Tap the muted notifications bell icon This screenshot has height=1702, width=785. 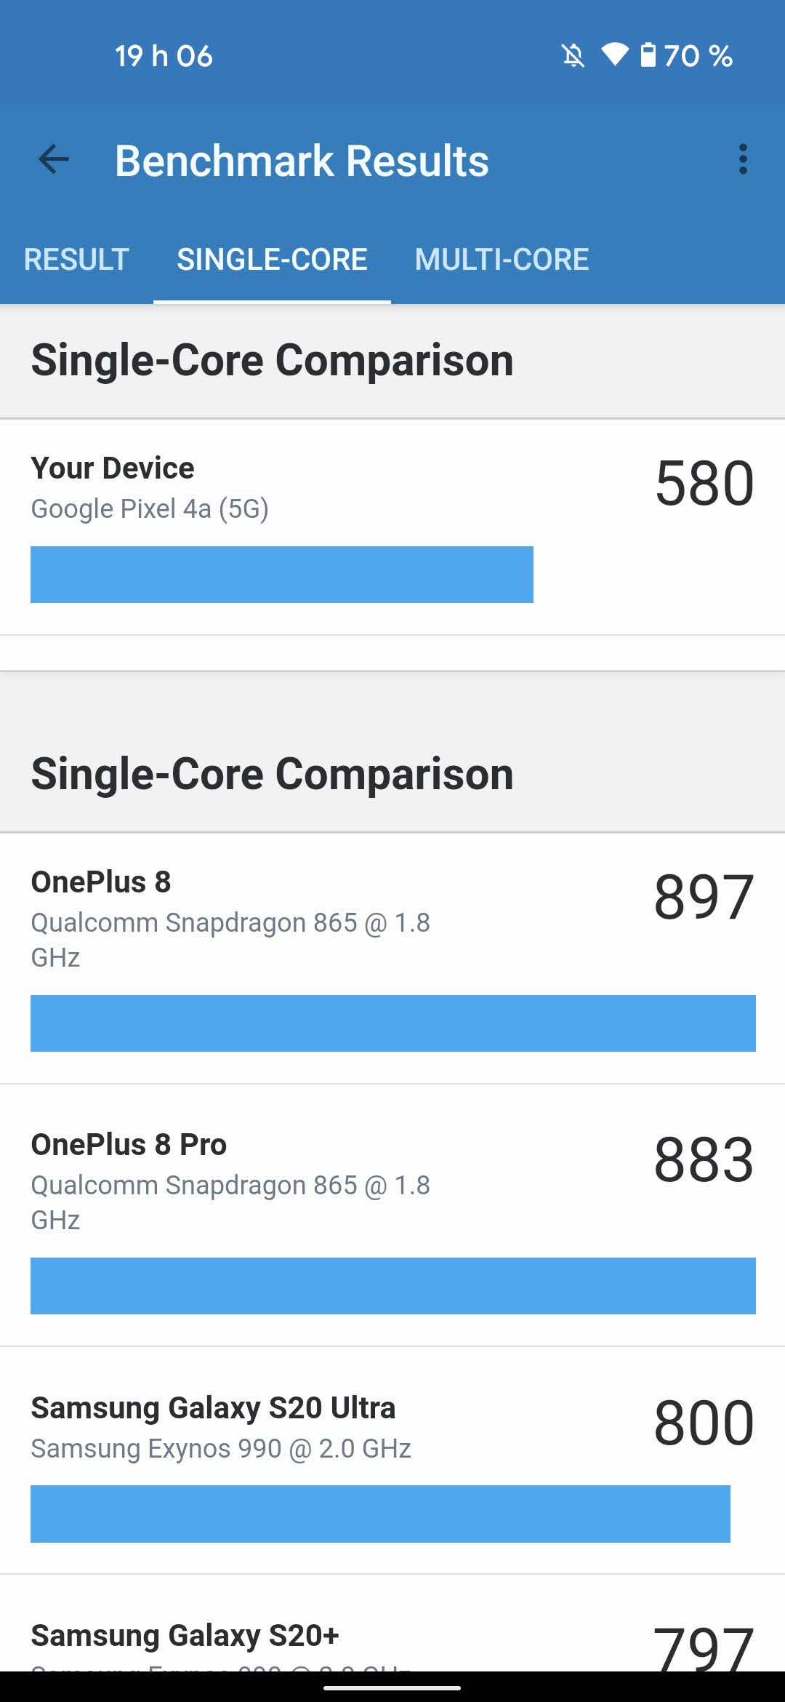(x=573, y=55)
